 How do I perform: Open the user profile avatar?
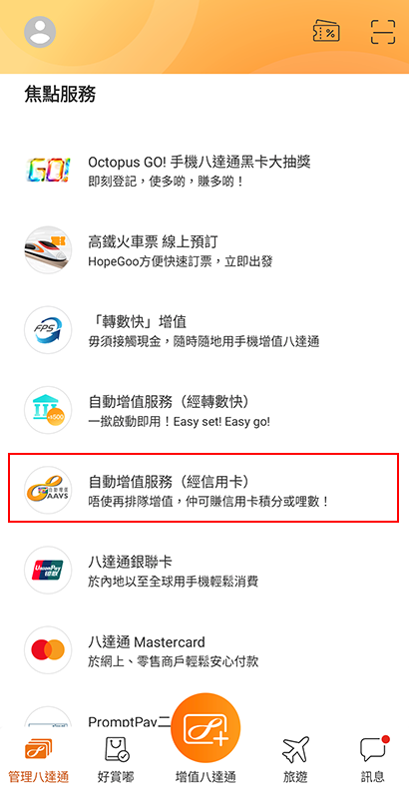[40, 32]
